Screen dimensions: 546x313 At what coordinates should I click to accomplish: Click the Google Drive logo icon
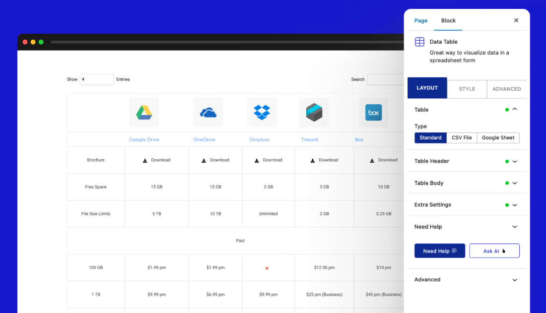click(144, 113)
